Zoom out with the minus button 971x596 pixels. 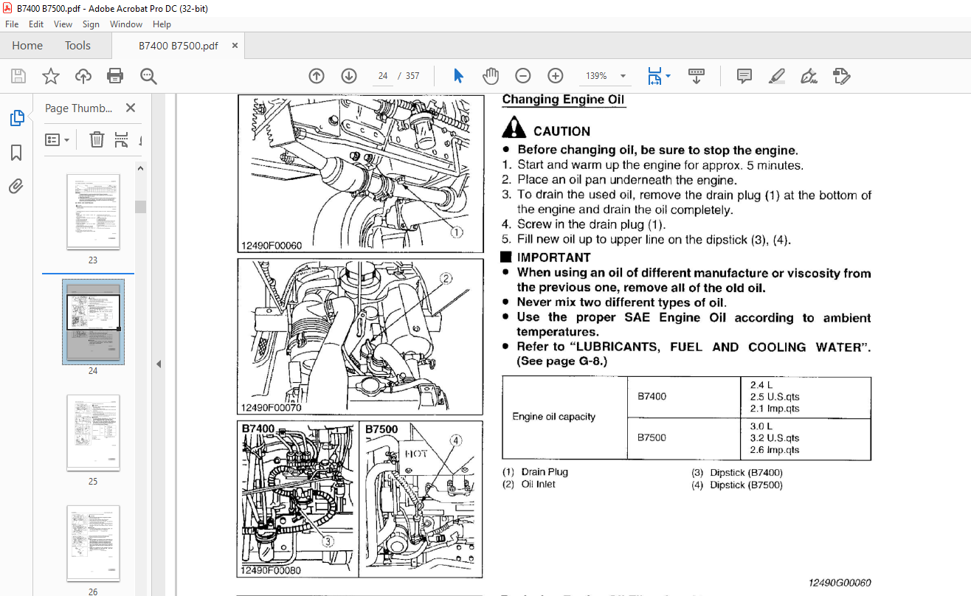pyautogui.click(x=523, y=76)
